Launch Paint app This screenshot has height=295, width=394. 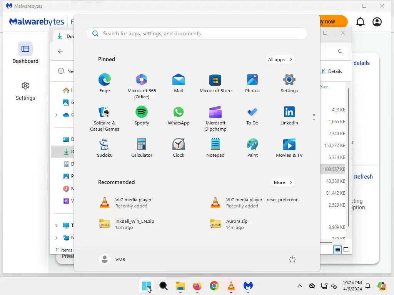point(252,148)
